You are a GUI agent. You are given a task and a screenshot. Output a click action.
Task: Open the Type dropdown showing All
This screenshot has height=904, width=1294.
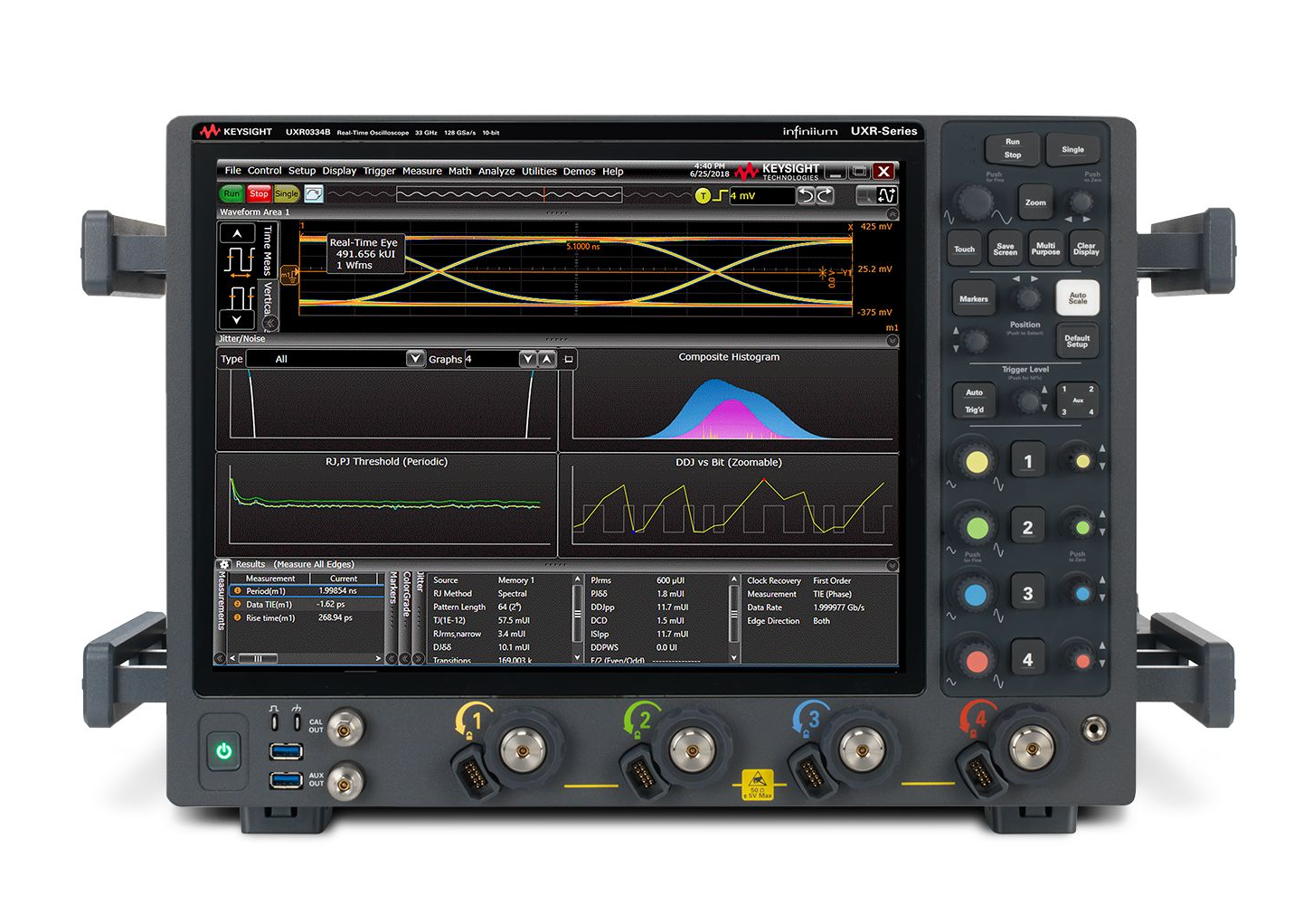(415, 359)
